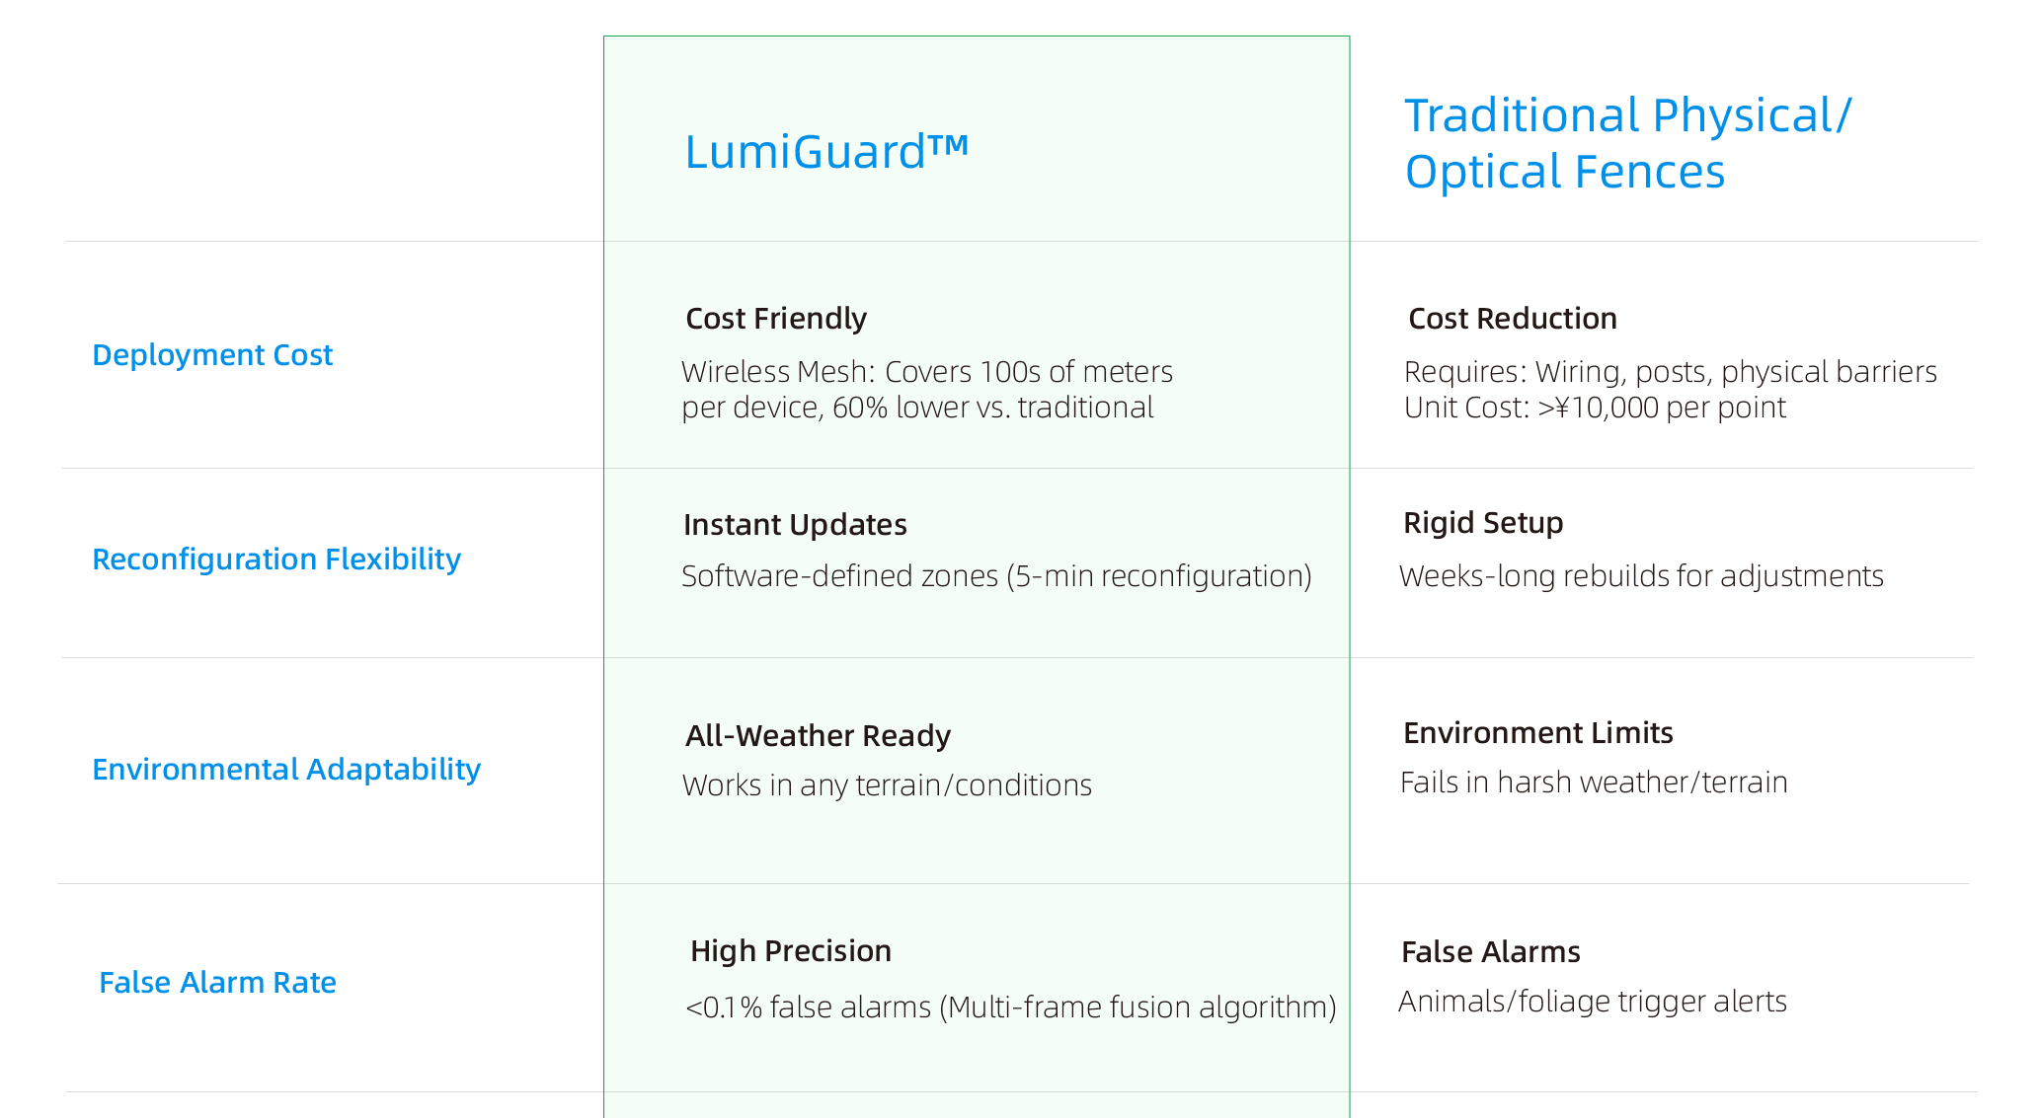2039x1118 pixels.
Task: Click the Software-defined zones description
Action: [x=996, y=575]
